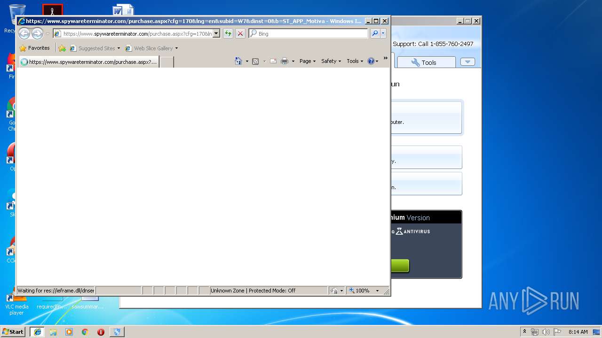This screenshot has height=338, width=602.
Task: Open the Windows Start menu
Action: [x=13, y=332]
